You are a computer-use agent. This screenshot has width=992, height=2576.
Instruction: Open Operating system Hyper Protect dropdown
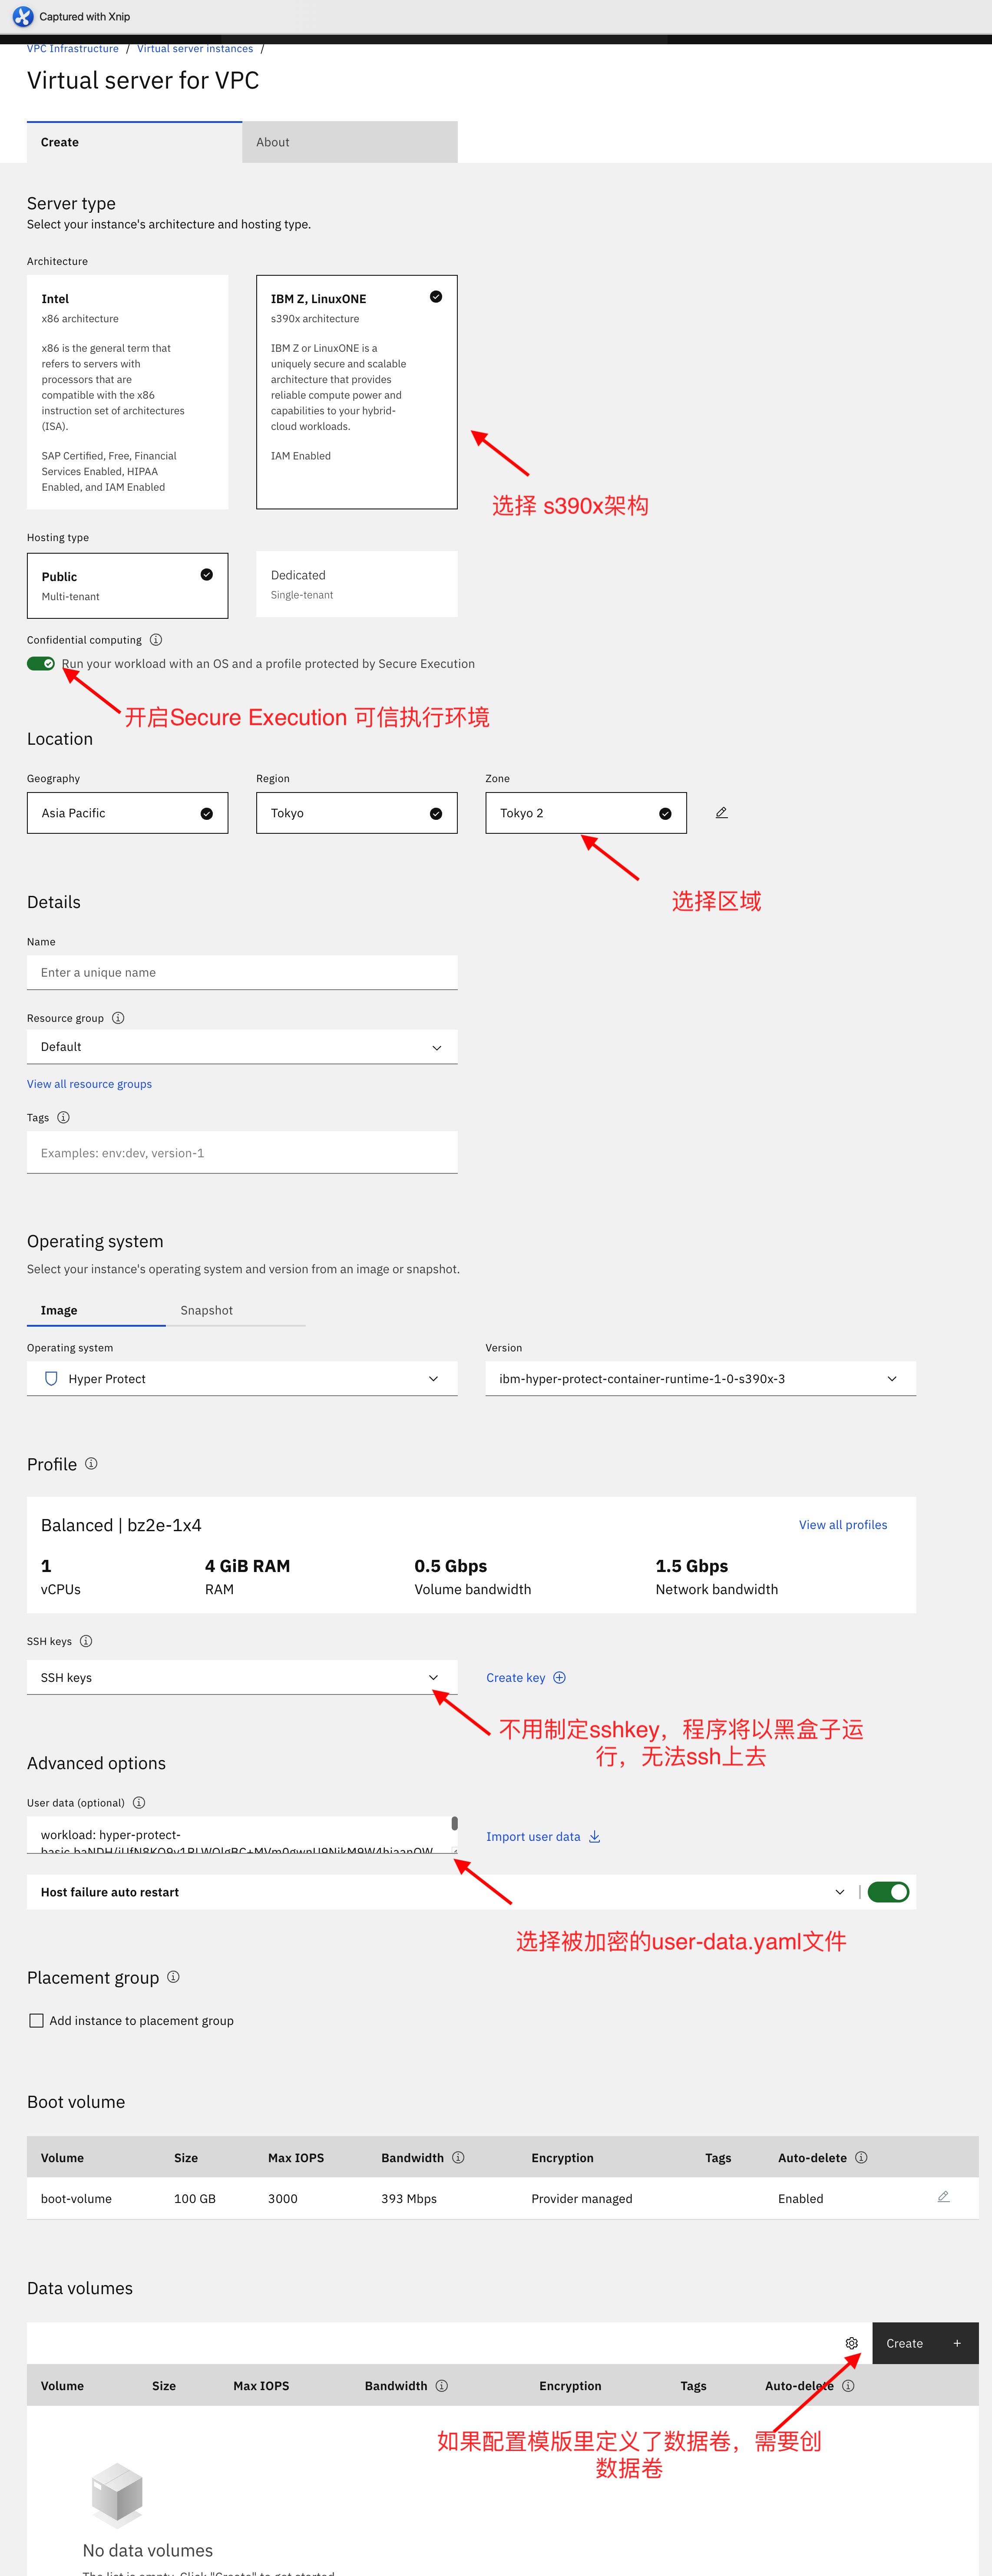(x=242, y=1379)
